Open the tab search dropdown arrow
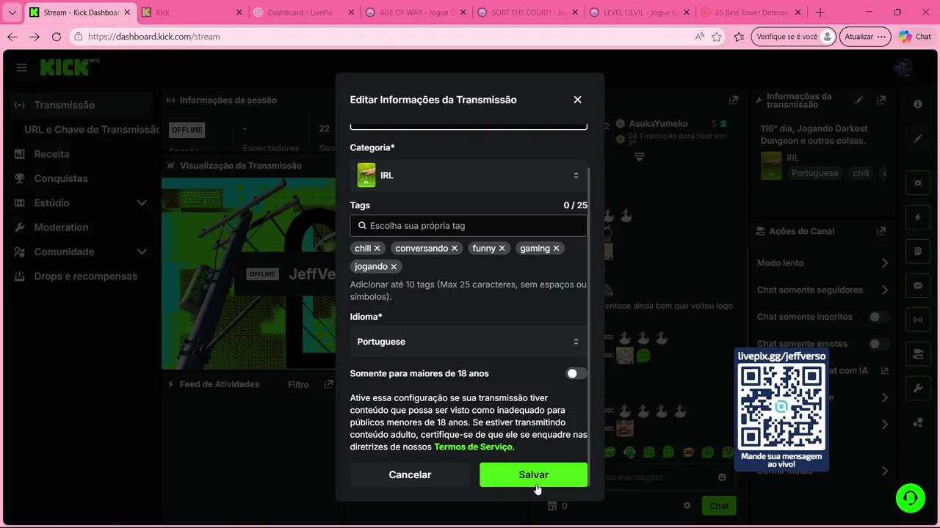This screenshot has height=528, width=940. [12, 12]
